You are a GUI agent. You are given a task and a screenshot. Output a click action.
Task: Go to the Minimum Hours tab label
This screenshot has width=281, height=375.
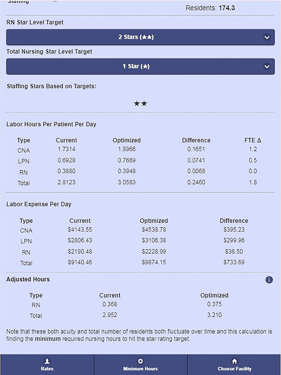coord(140,369)
